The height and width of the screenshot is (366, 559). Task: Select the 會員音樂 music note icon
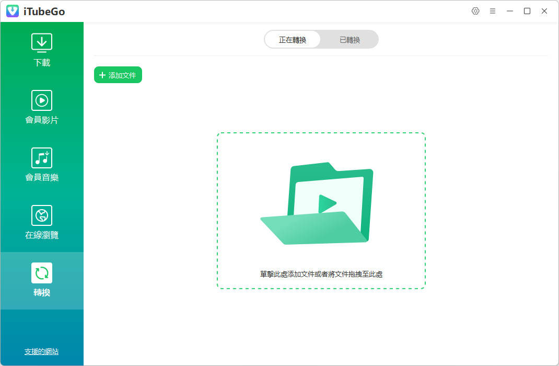42,158
